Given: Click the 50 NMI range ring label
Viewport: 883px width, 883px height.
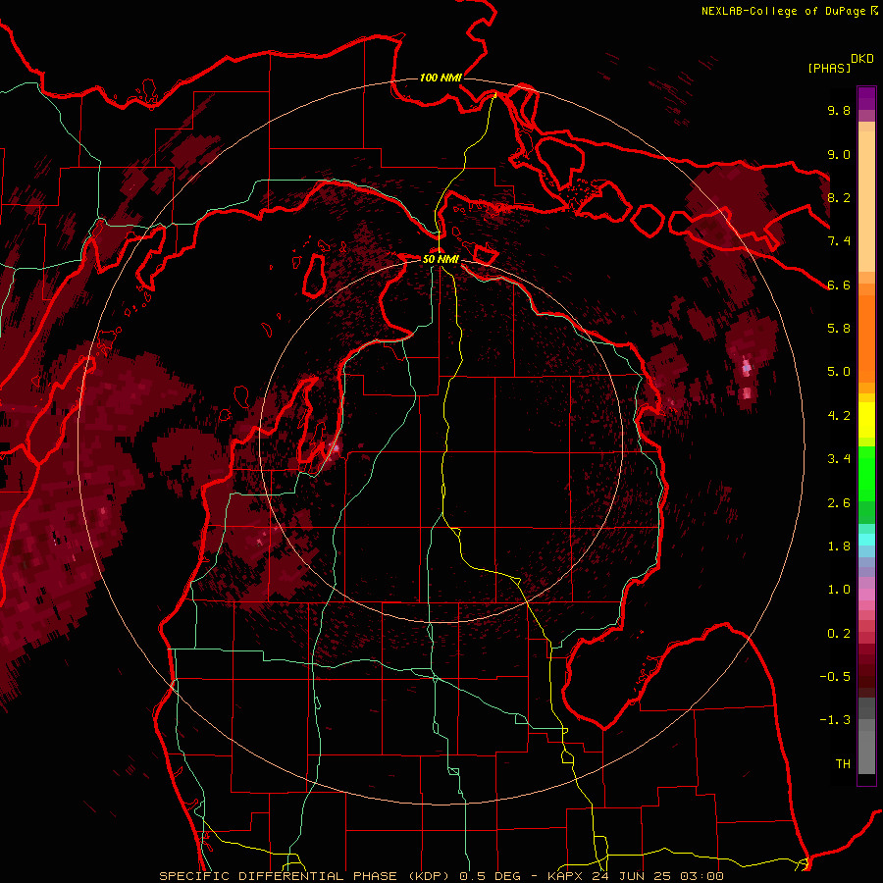Looking at the screenshot, I should (x=441, y=259).
